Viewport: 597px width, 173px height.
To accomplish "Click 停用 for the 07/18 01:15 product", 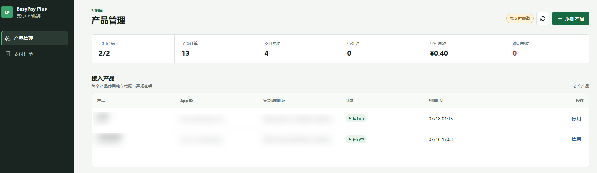I will (x=576, y=119).
